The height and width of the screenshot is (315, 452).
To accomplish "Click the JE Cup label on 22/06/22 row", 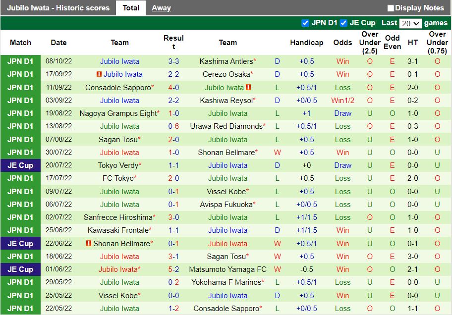I will click(20, 244).
